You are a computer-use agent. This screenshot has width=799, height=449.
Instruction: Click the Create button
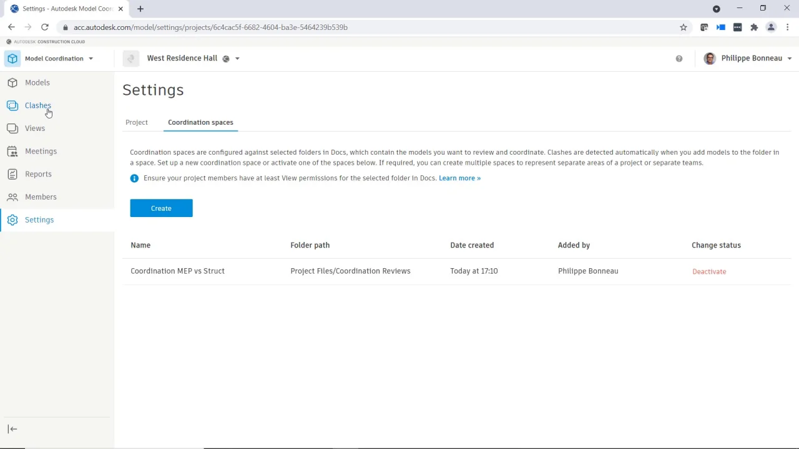tap(161, 208)
